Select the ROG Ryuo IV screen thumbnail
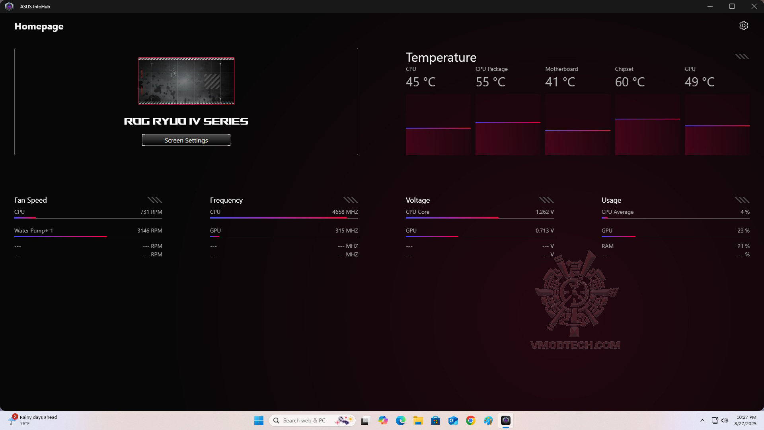Viewport: 764px width, 430px height. click(186, 81)
